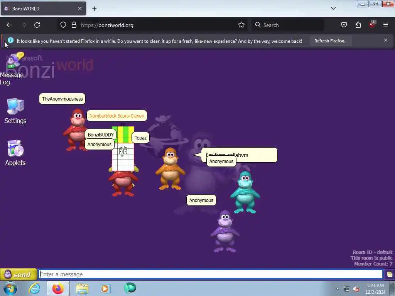Click the forward navigation arrow
Screen dimensions: 395x296
(23, 25)
